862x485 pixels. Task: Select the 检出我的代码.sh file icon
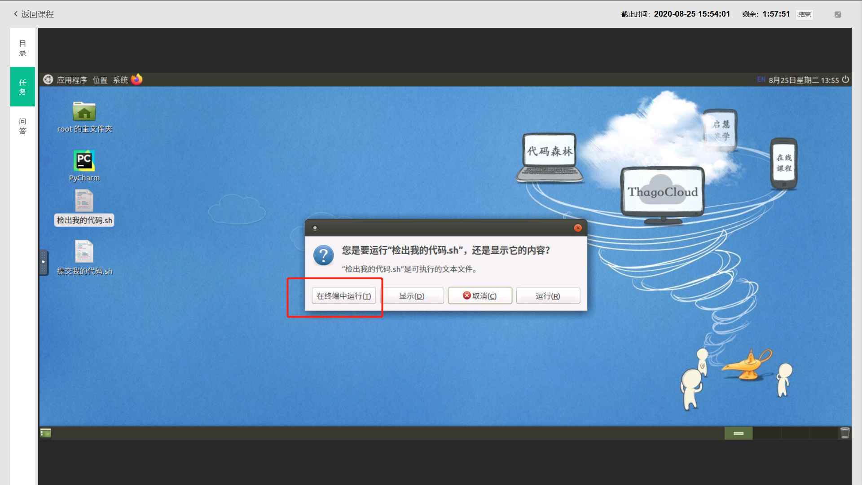tap(84, 201)
